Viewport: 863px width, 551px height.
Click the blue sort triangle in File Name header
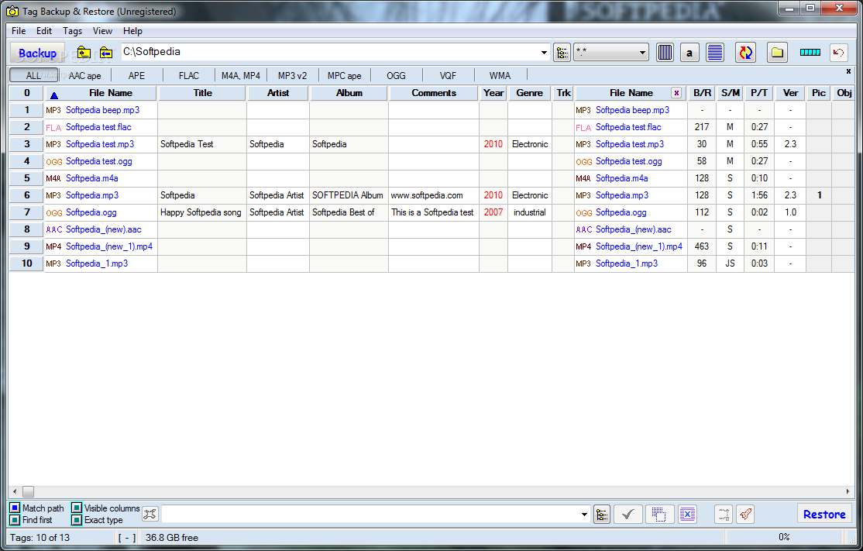(x=54, y=95)
